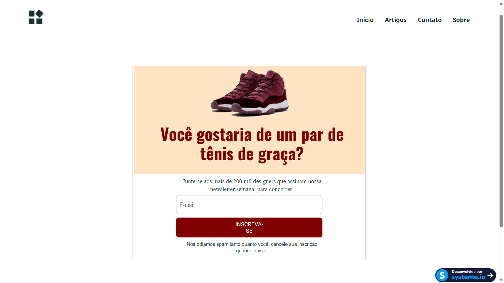
Task: Click the scrollbar up arrow
Action: 501,4
